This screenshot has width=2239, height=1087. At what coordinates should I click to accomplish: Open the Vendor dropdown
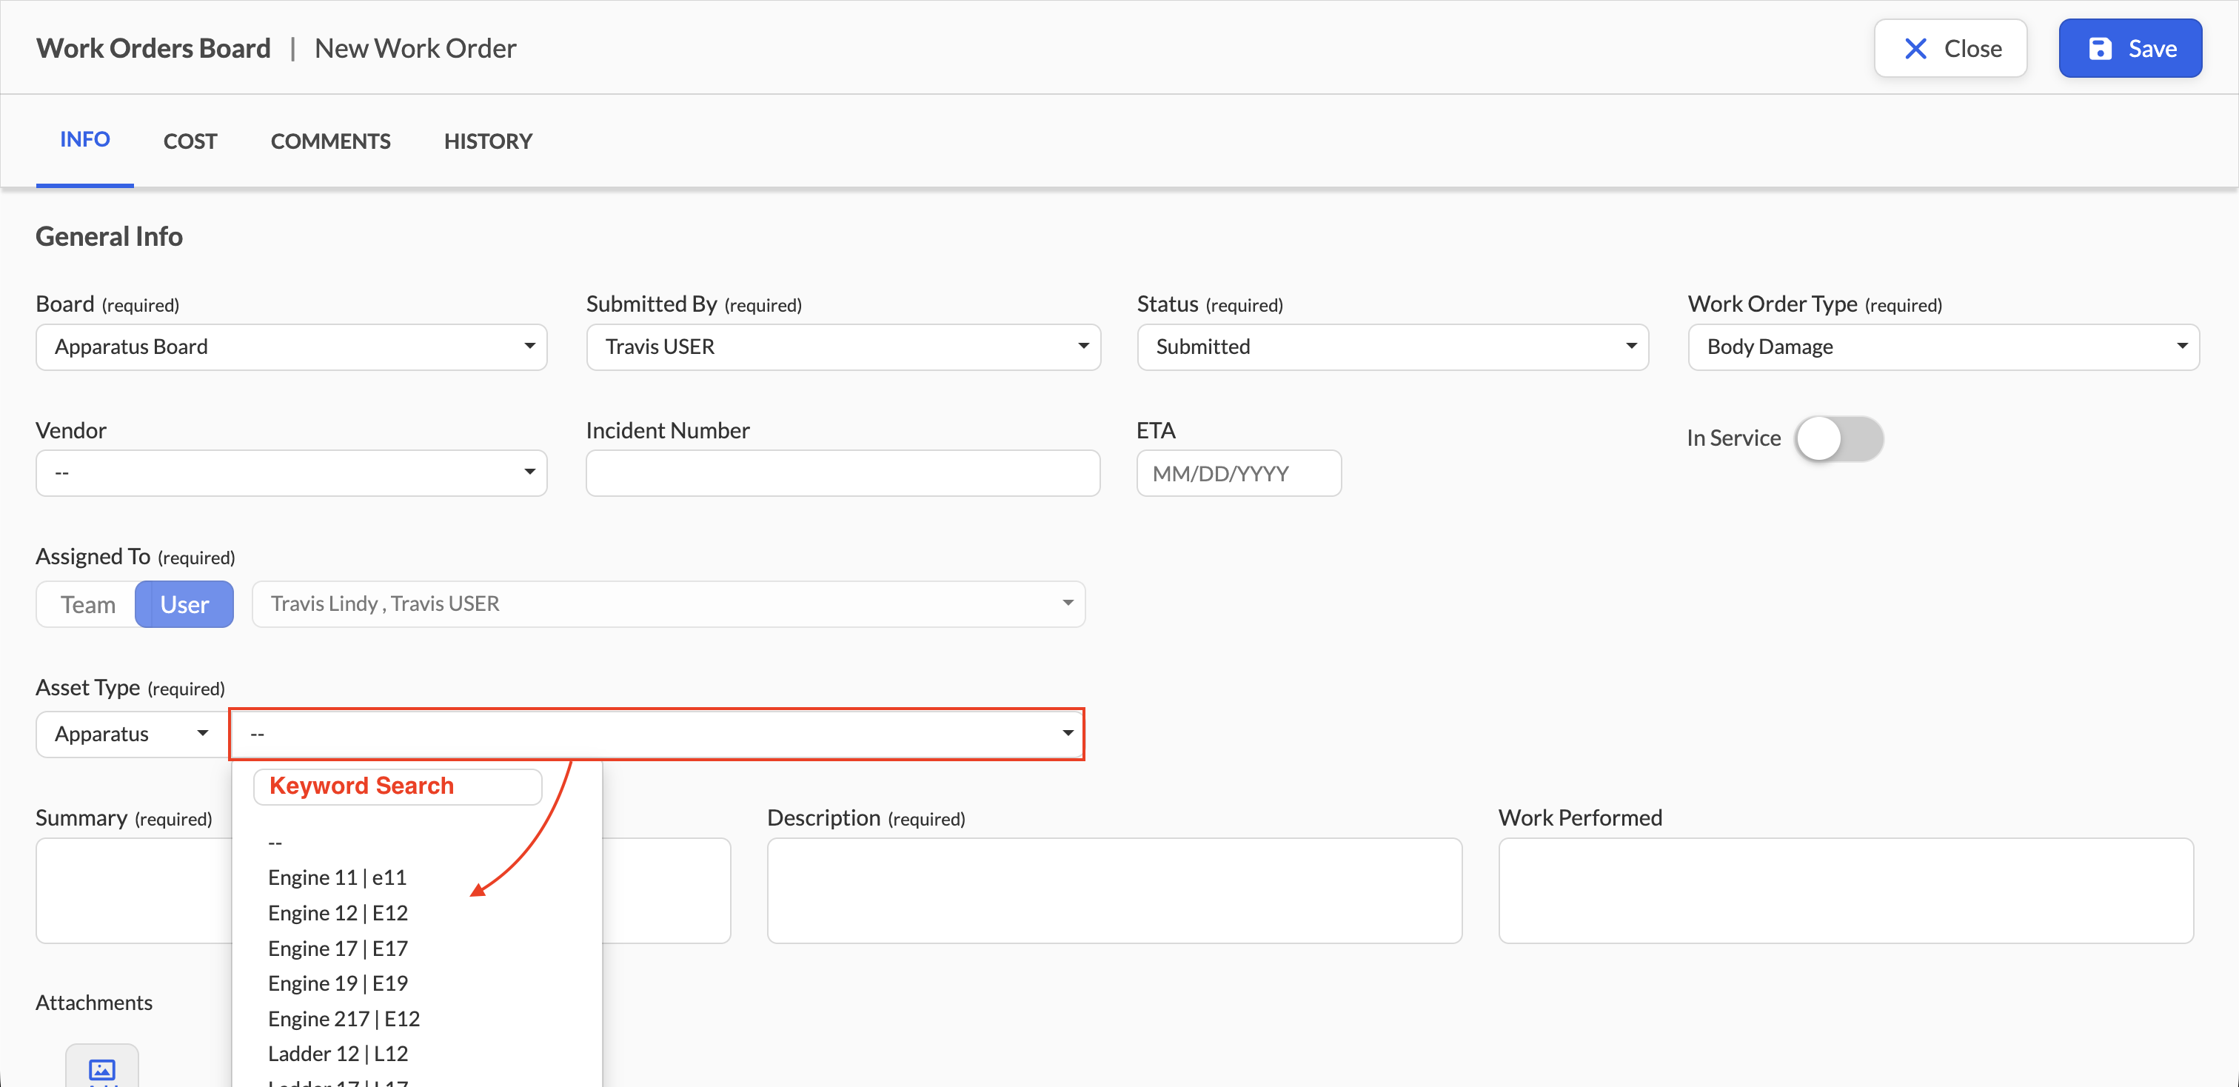[291, 472]
